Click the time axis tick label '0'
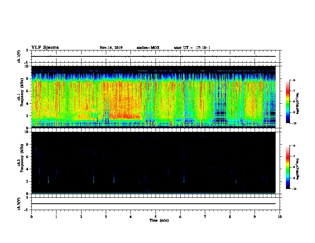The height and width of the screenshot is (243, 315). (31, 217)
